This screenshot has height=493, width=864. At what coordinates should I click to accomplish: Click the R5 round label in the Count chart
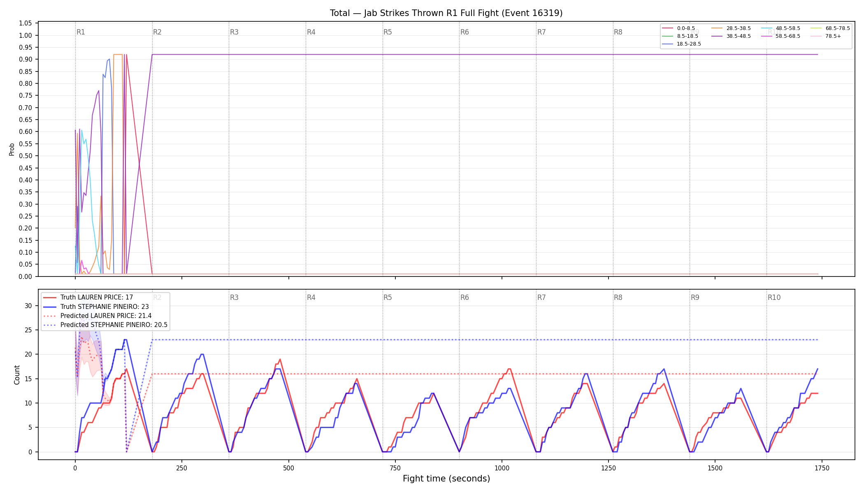[x=388, y=297]
